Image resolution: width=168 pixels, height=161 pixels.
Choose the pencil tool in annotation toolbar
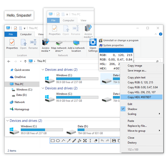coord(74,141)
